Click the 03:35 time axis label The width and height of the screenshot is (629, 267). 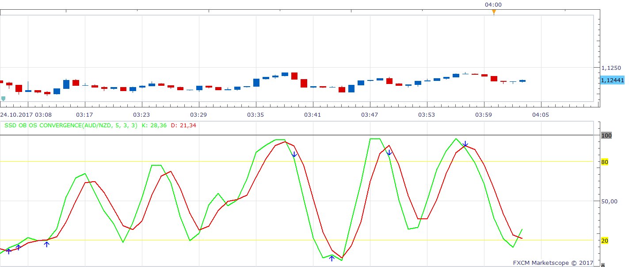[255, 114]
